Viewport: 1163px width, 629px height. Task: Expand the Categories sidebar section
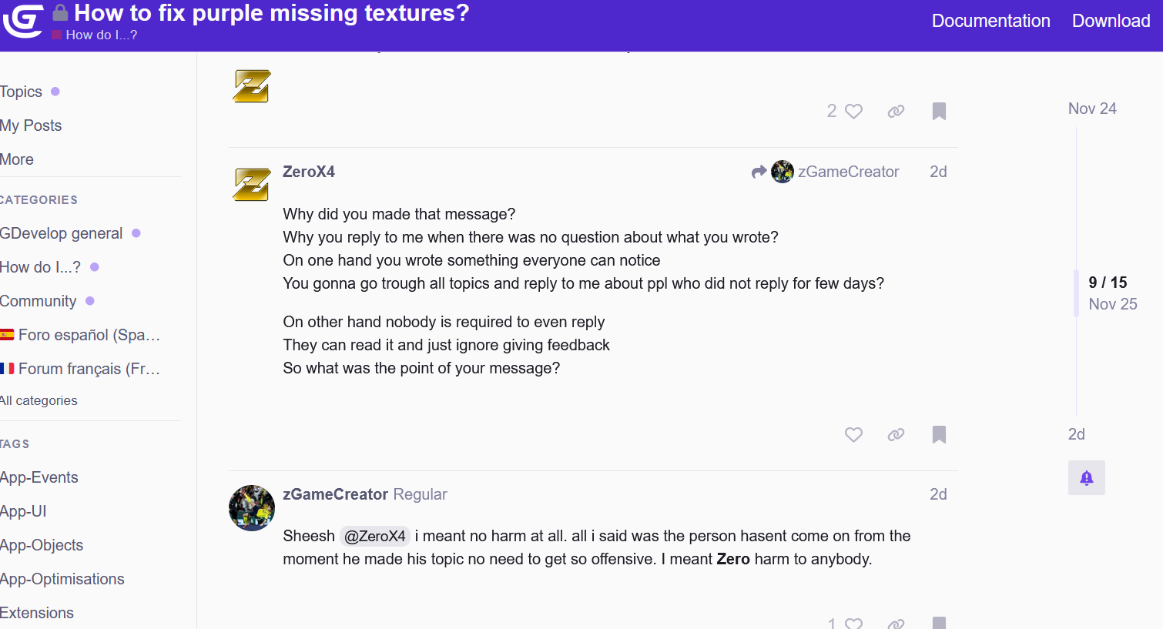[x=39, y=200]
